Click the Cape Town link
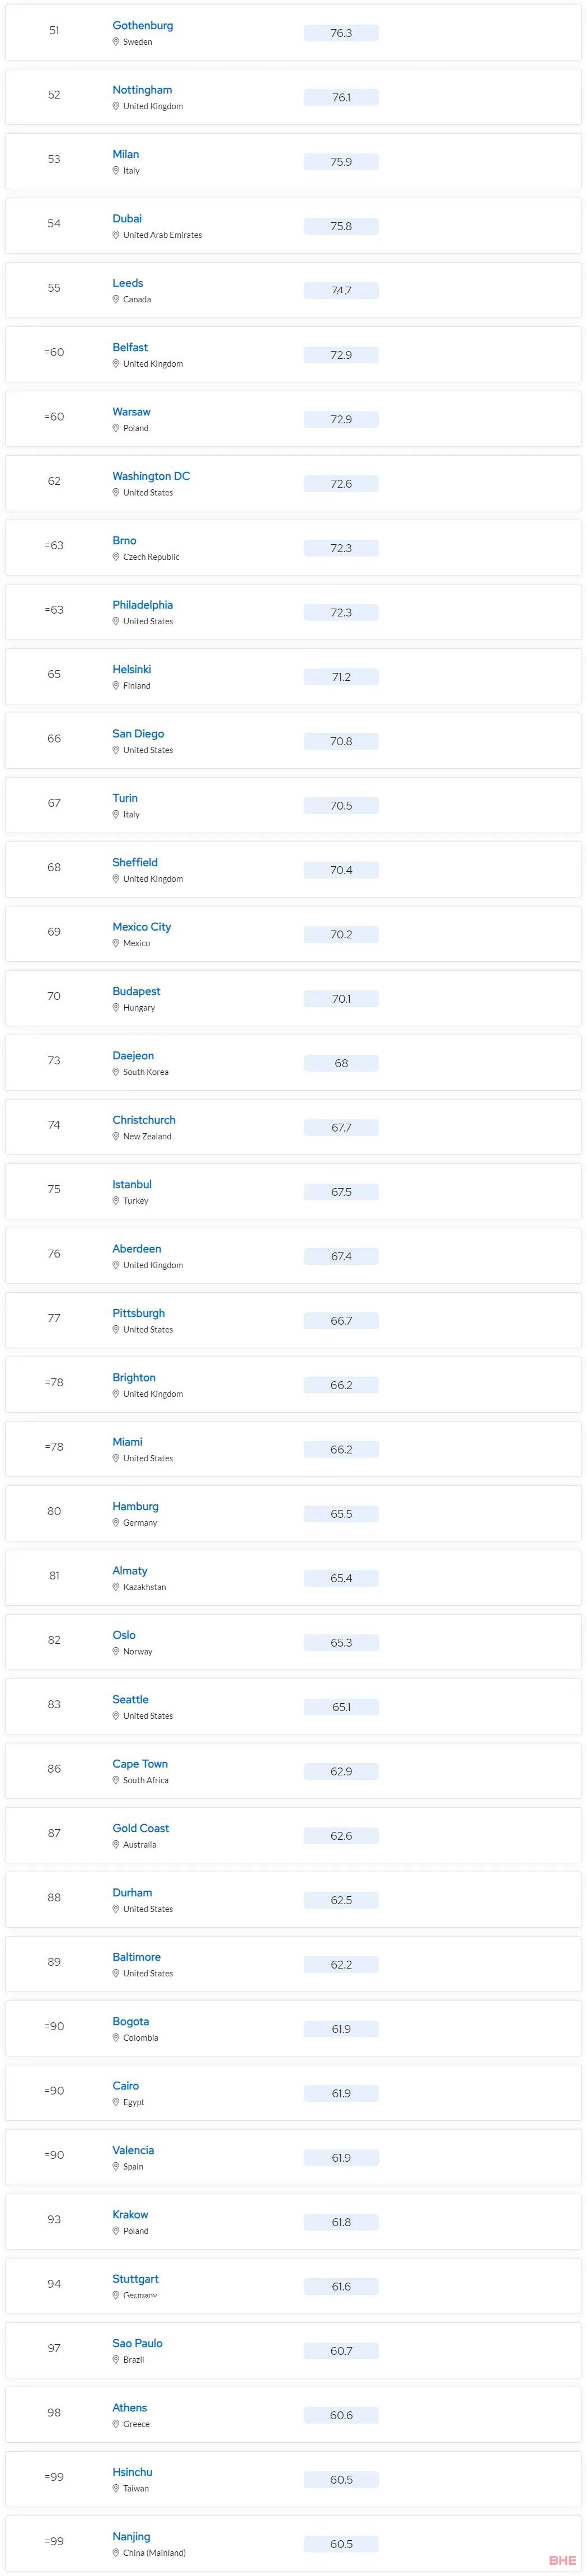 [140, 1765]
